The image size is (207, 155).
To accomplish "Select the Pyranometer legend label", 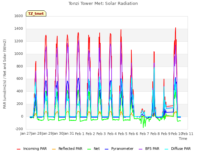I will (122, 149).
